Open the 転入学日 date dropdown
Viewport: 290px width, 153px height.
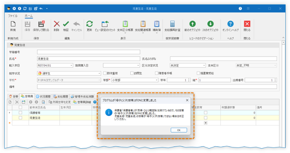71,66
